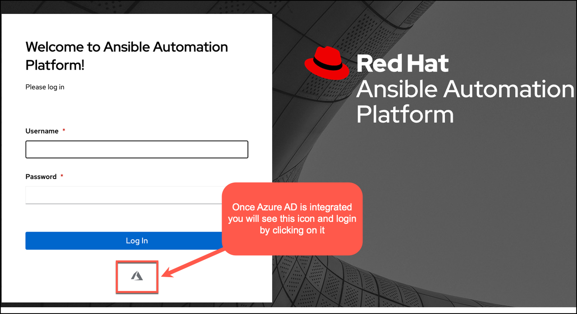This screenshot has height=314, width=577.
Task: Click the red asterisk beside Username
Action: (x=64, y=131)
